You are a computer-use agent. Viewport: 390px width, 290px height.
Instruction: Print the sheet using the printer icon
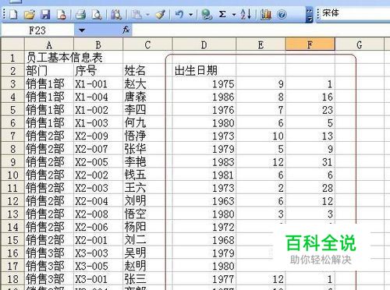[x=80, y=14]
